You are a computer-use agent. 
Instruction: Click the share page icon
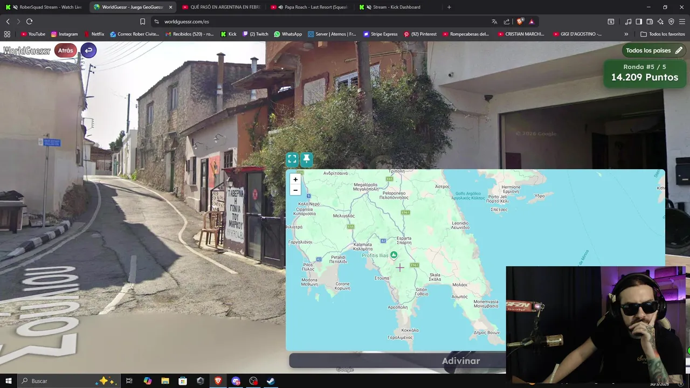507,22
